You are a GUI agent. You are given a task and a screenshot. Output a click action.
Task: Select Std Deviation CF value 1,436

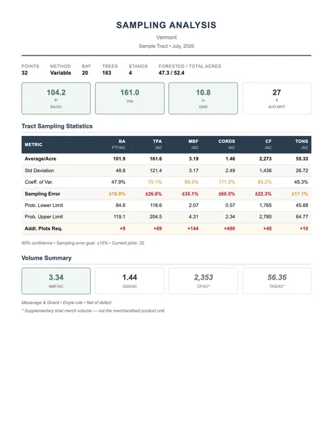(266, 171)
